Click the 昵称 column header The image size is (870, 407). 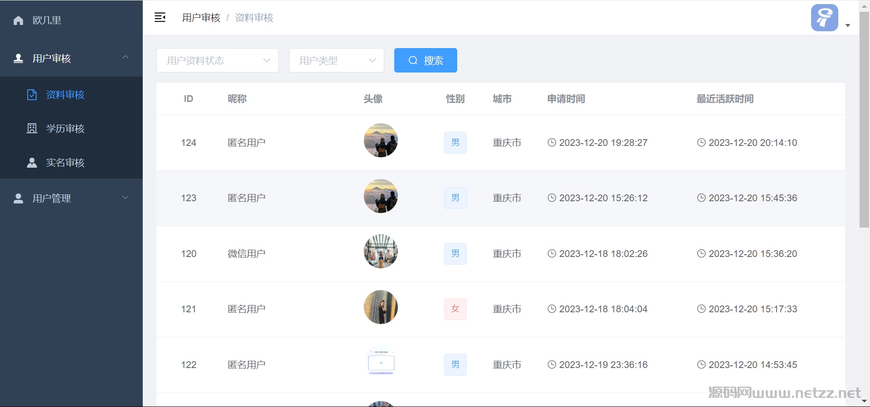tap(237, 99)
